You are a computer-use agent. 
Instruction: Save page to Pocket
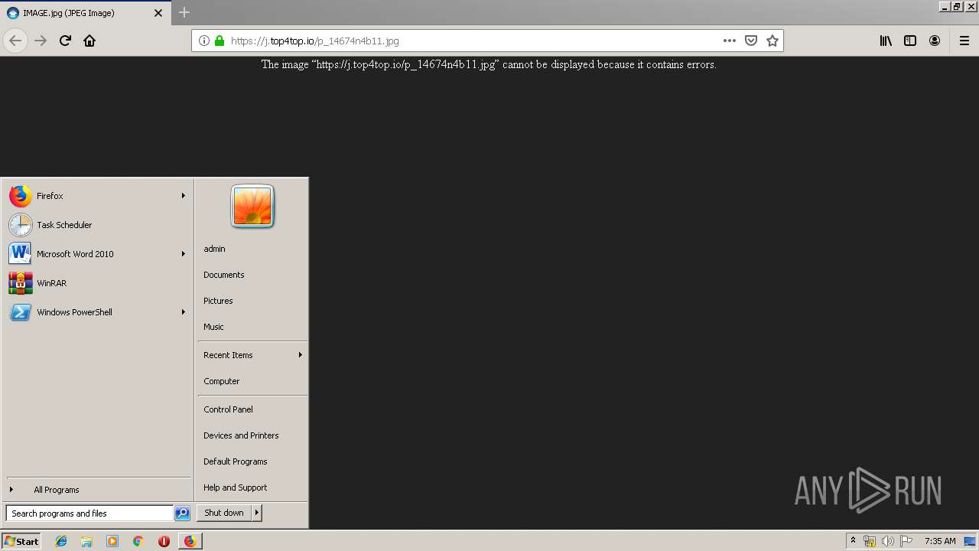pyautogui.click(x=751, y=41)
